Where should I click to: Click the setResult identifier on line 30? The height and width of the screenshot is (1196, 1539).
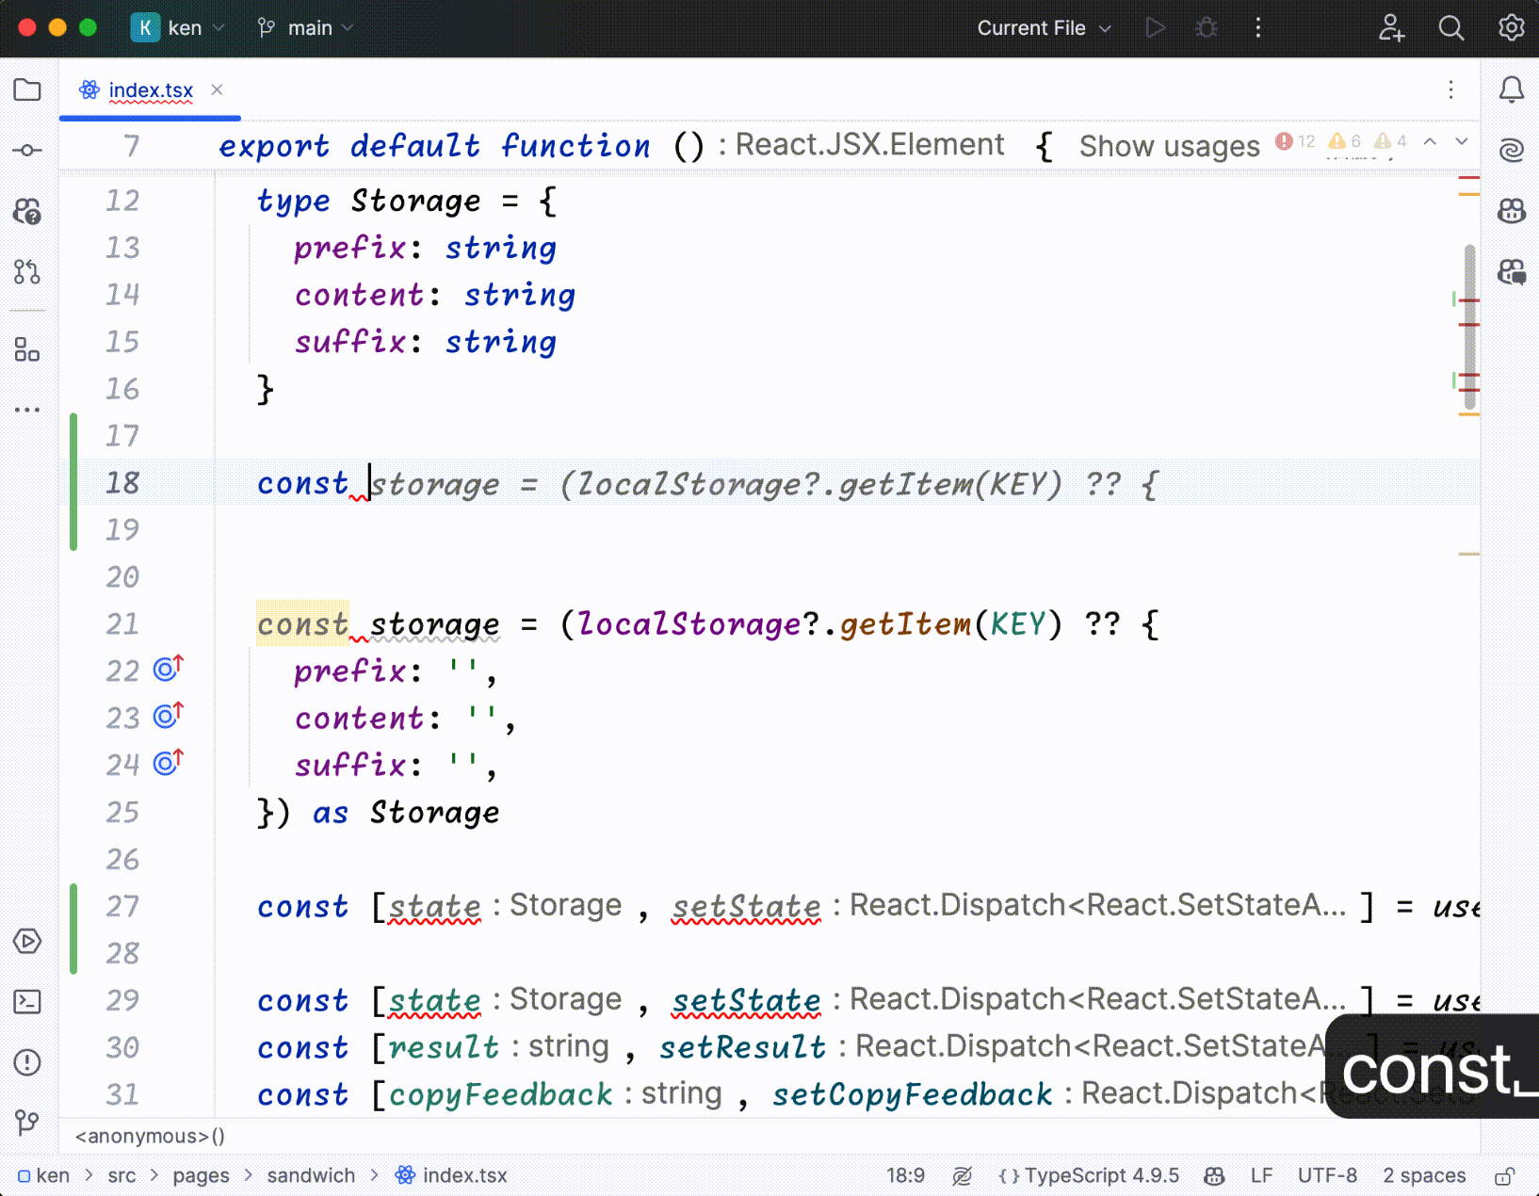point(742,1047)
